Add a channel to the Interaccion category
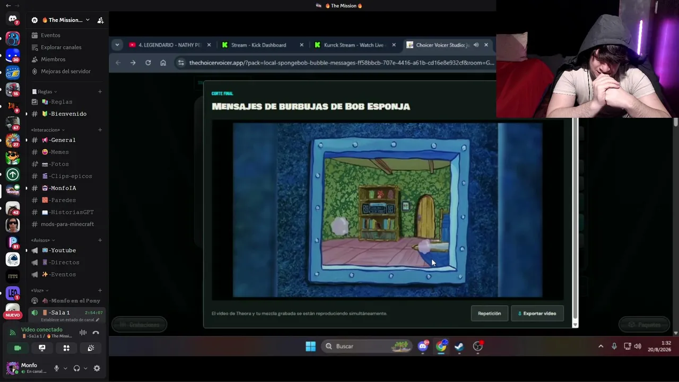The image size is (679, 382). pyautogui.click(x=100, y=130)
